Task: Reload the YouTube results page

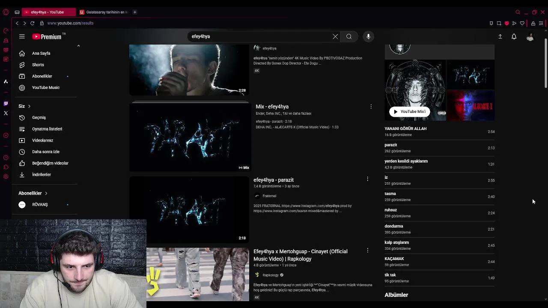Action: 32,23
